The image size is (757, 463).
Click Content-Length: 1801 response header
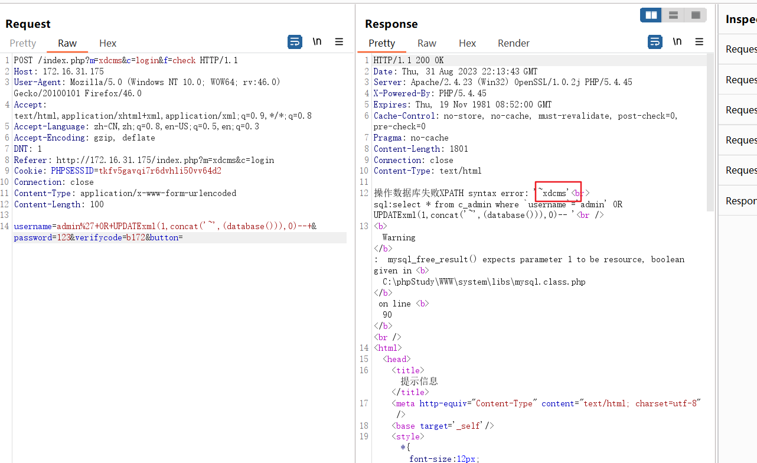[421, 149]
